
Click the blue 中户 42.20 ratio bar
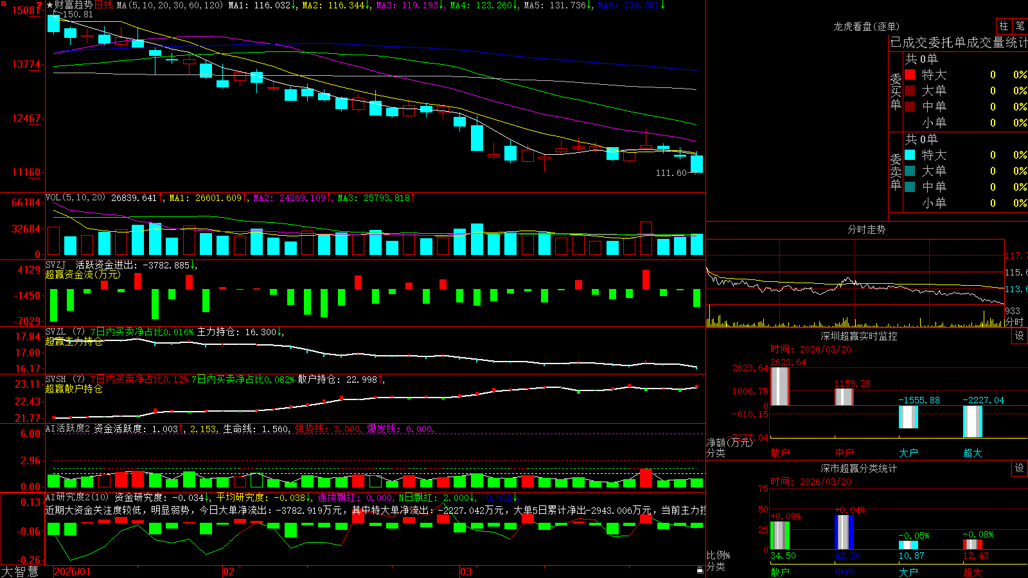click(x=844, y=532)
